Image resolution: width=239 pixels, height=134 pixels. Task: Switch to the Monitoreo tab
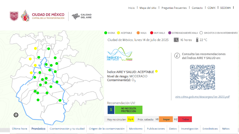[136, 129]
